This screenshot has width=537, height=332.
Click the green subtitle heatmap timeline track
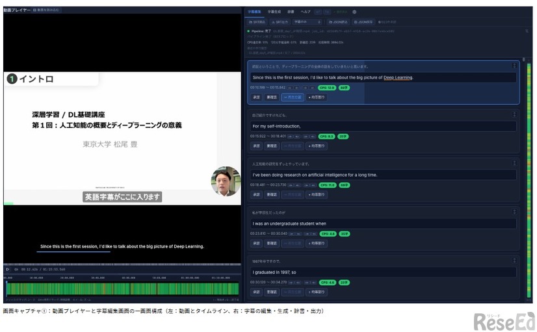point(122,288)
